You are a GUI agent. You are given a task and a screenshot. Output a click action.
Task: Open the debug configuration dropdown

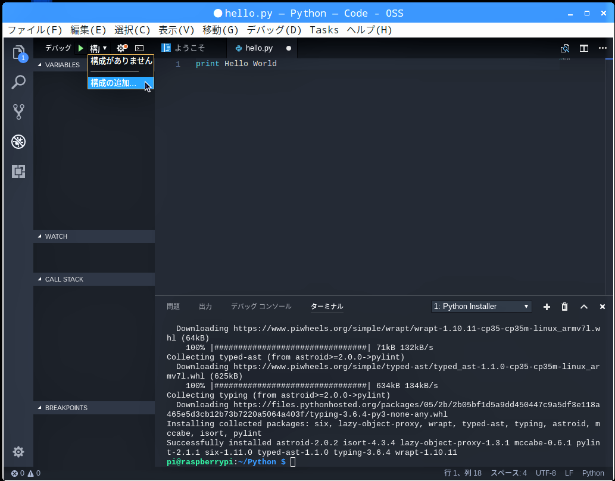pyautogui.click(x=98, y=48)
